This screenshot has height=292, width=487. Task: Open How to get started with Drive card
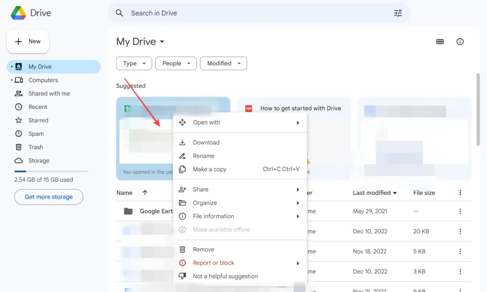pyautogui.click(x=293, y=139)
